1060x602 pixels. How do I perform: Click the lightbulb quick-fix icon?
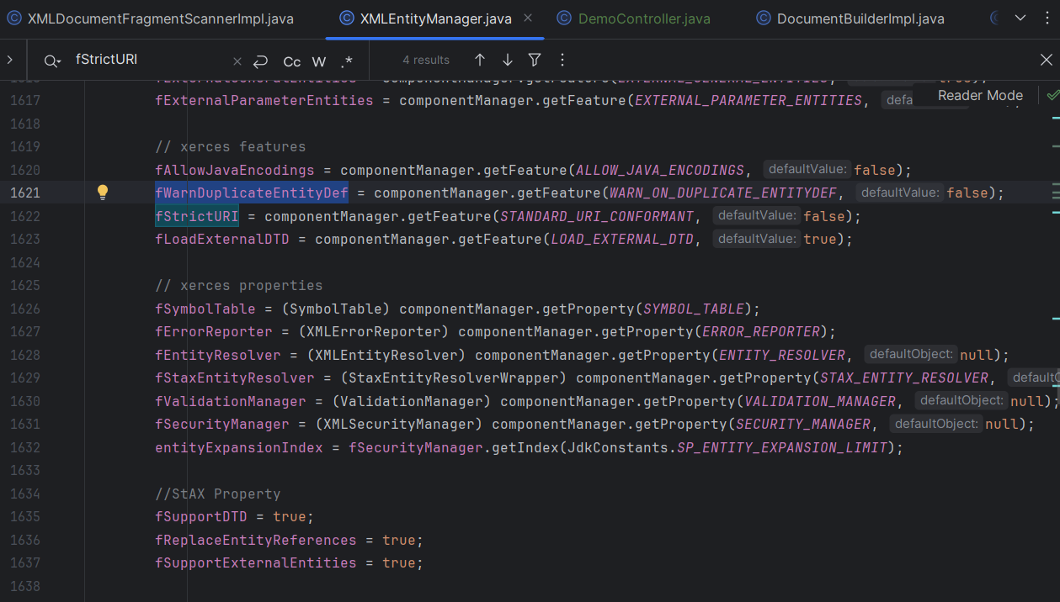[103, 193]
